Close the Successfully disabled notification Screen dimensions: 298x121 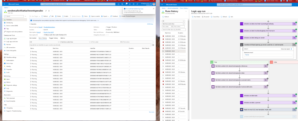pyautogui.click(x=154, y=8)
